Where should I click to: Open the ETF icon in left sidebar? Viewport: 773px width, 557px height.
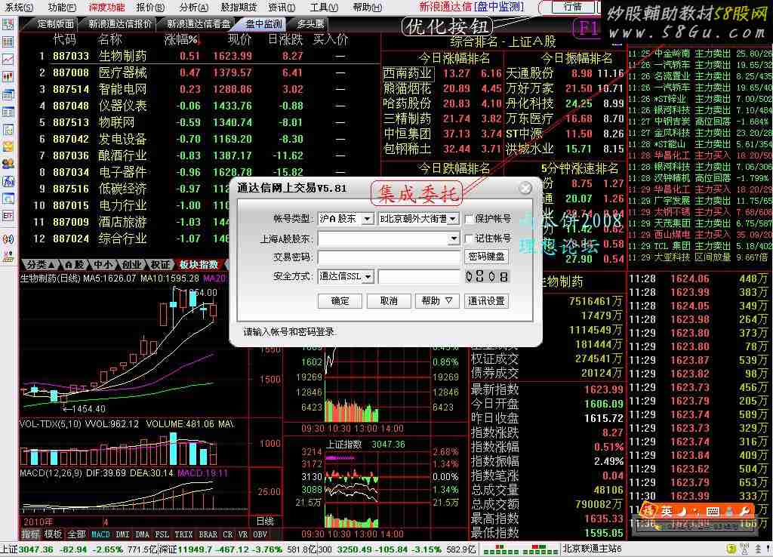click(8, 216)
